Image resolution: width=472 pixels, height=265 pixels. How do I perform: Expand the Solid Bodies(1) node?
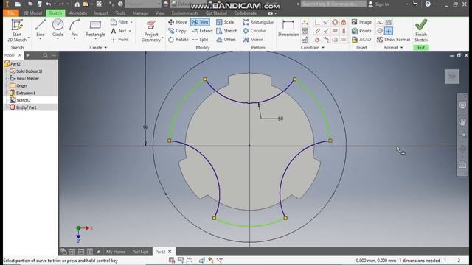7,71
